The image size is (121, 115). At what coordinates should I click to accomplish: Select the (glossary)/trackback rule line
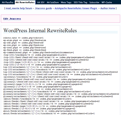36,77
